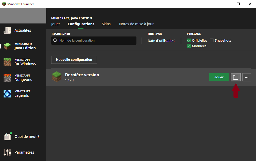Click the Actualités news icon
The height and width of the screenshot is (161, 256).
tap(7, 30)
